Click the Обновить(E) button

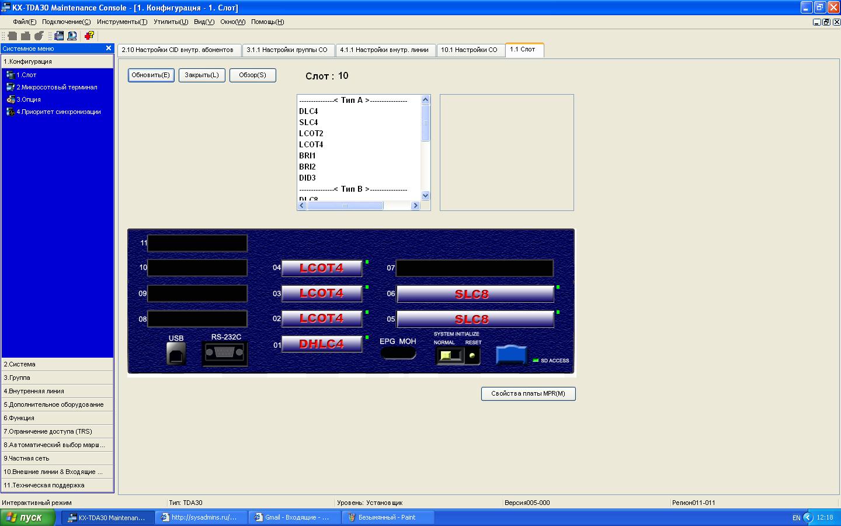click(151, 75)
